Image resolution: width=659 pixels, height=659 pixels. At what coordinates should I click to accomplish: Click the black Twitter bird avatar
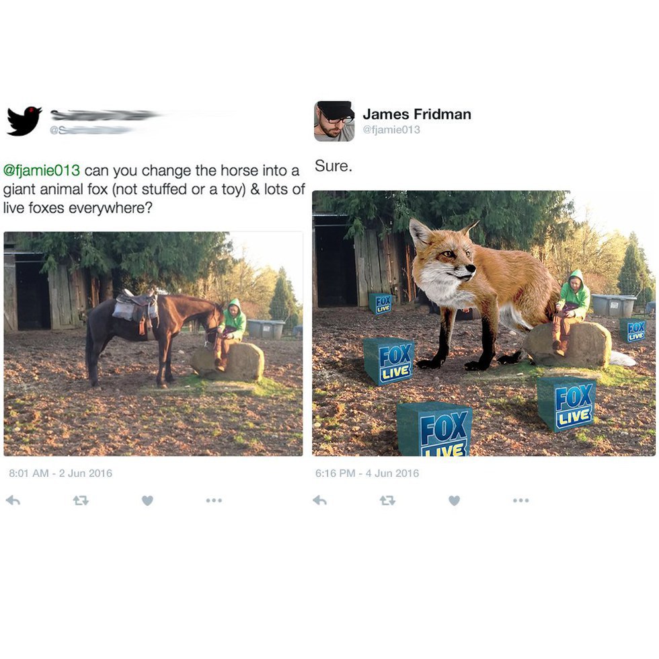click(24, 121)
